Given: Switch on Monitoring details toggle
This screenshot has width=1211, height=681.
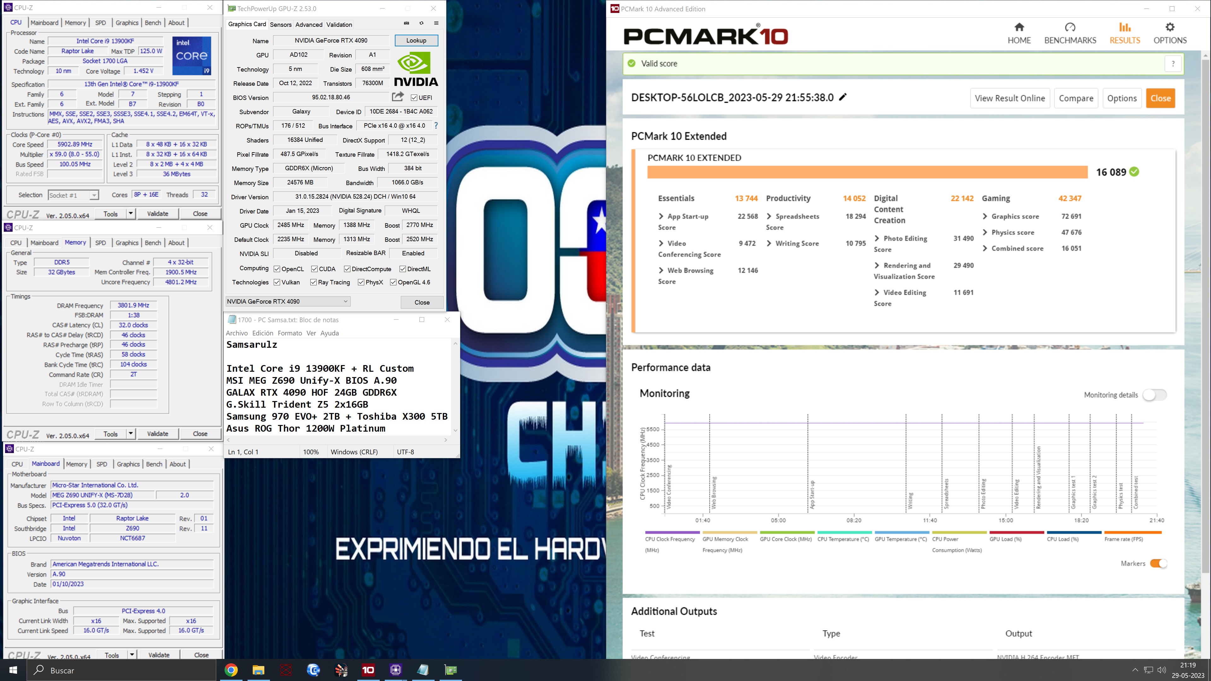Looking at the screenshot, I should tap(1155, 395).
